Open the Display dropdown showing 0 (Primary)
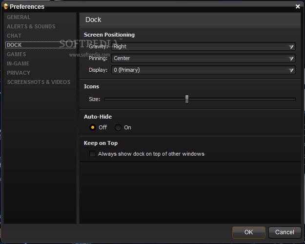305x244 pixels. pos(203,70)
